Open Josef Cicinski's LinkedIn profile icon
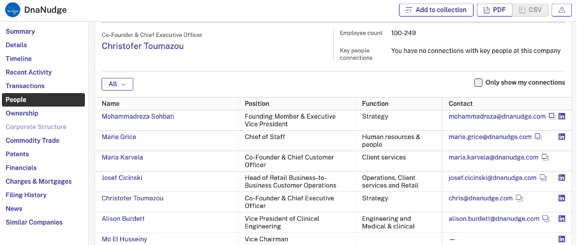 [x=562, y=177]
